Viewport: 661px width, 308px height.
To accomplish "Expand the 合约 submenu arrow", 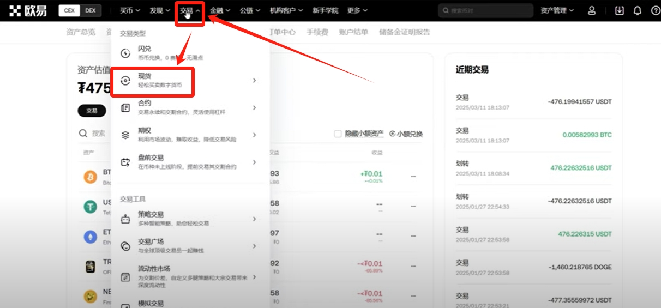I will click(254, 108).
